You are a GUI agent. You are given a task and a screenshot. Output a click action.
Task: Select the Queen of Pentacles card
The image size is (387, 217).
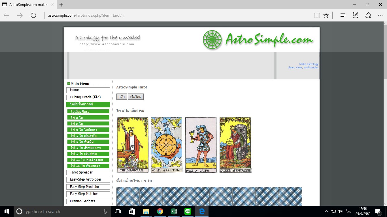[235, 145]
